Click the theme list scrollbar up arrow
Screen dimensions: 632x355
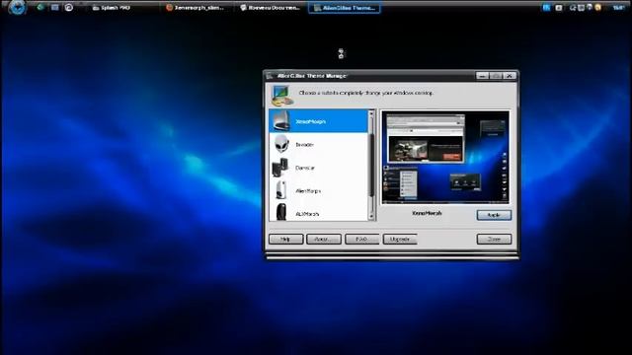click(371, 114)
